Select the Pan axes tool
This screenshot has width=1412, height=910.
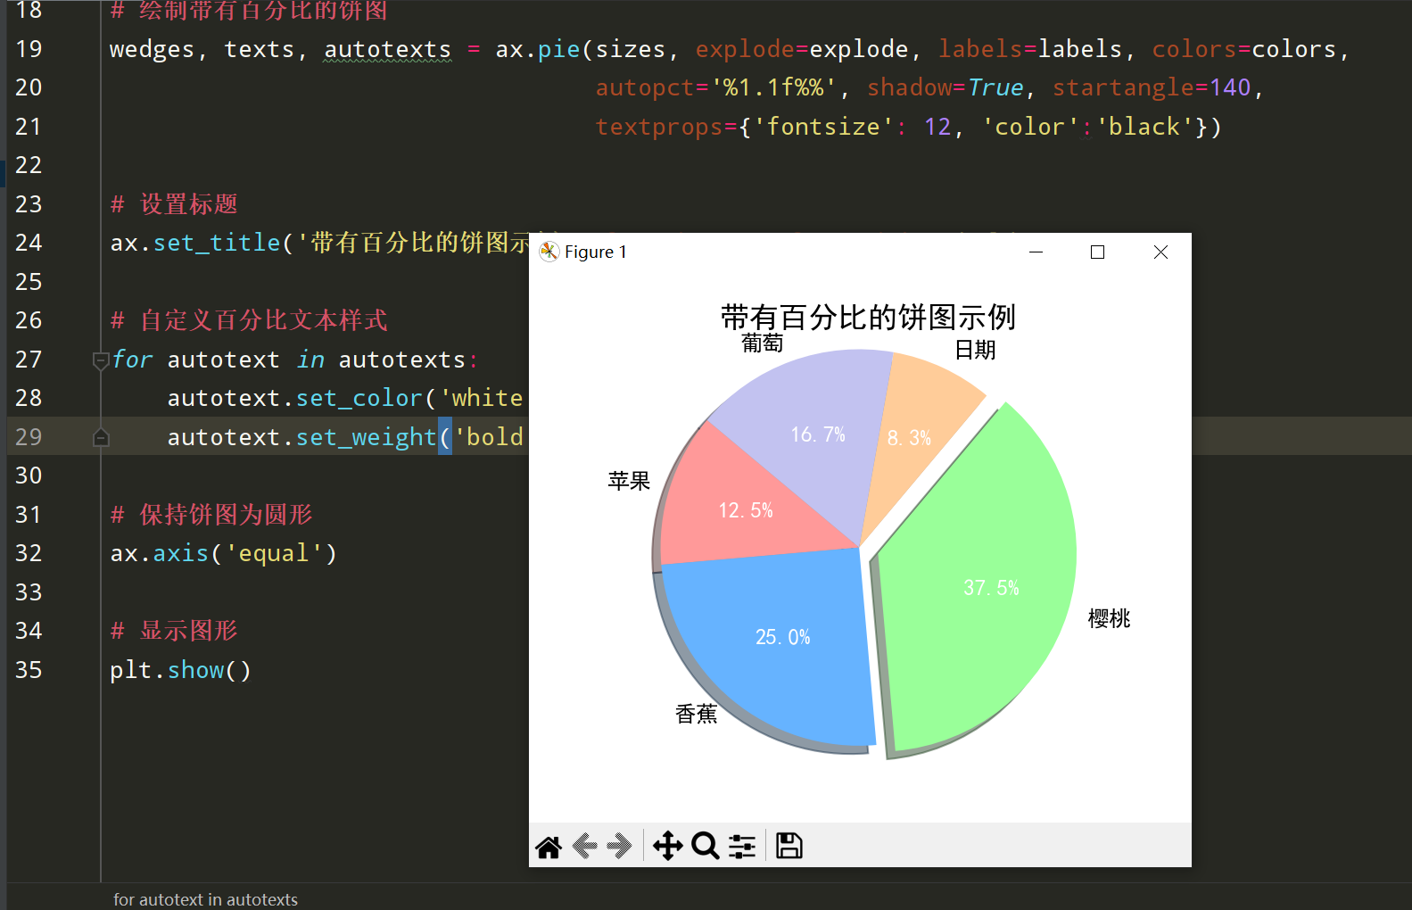(667, 846)
